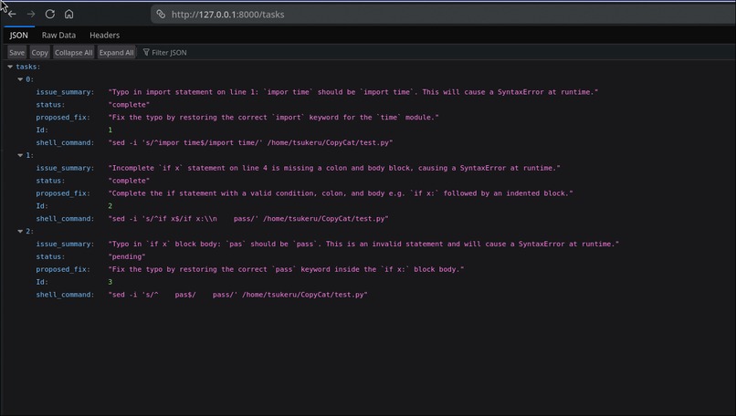
Task: Click proposed_fix about completing the if statement
Action: [x=341, y=193]
